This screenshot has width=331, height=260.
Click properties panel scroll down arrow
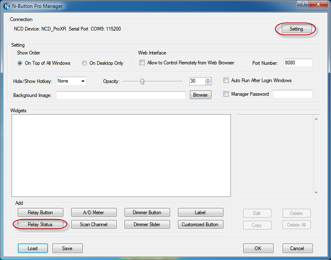[x=316, y=193]
